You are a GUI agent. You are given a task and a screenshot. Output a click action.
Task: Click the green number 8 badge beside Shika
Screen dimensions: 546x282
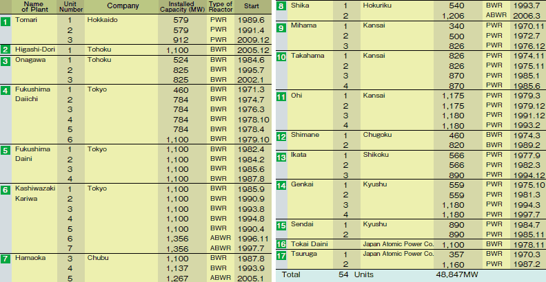pyautogui.click(x=281, y=7)
